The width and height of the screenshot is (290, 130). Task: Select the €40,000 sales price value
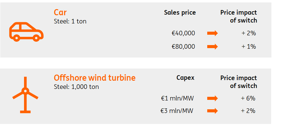coord(183,33)
